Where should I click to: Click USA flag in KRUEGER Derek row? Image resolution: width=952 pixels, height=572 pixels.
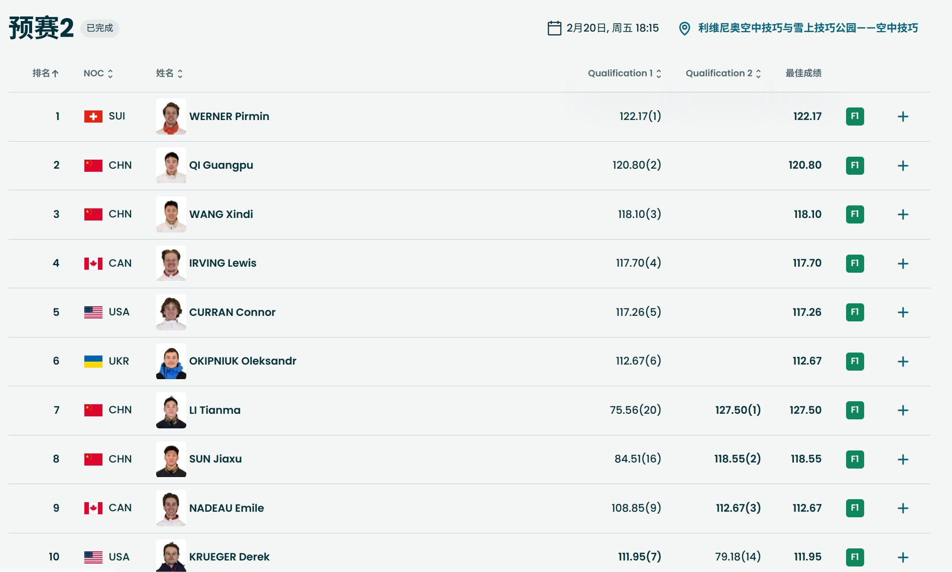(93, 557)
